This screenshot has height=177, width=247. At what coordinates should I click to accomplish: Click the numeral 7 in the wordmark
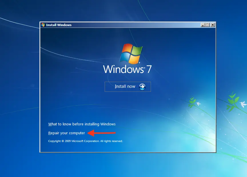pyautogui.click(x=149, y=69)
